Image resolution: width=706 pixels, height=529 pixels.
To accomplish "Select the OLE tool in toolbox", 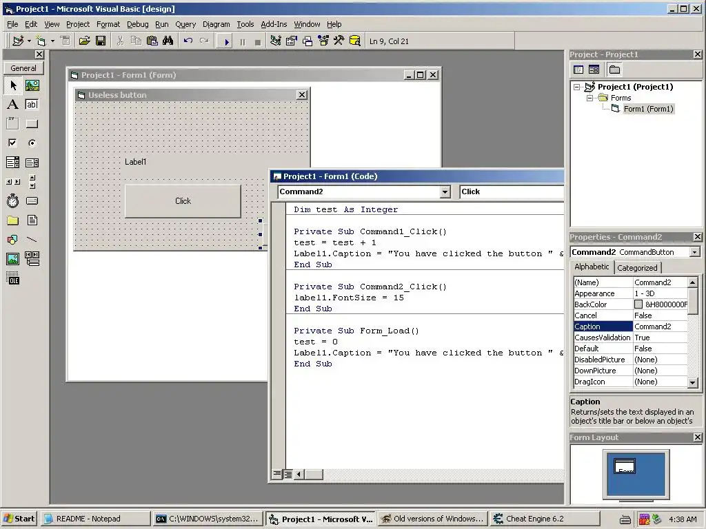I will pyautogui.click(x=13, y=278).
